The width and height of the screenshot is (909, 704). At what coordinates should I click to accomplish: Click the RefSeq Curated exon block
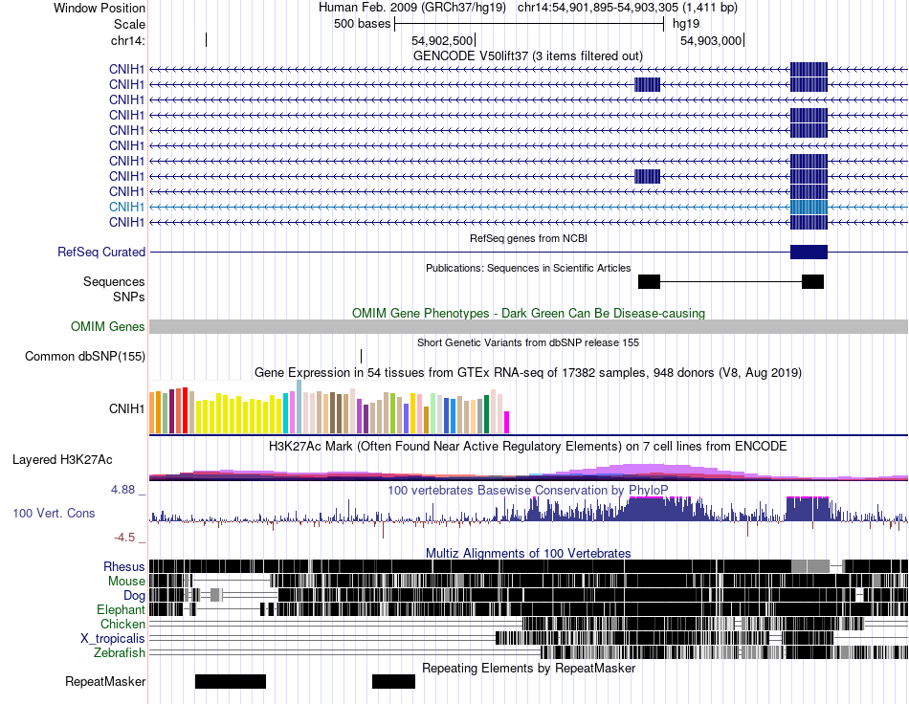tap(809, 253)
